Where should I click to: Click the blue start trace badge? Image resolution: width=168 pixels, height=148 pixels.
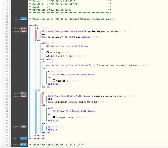[24, 19]
